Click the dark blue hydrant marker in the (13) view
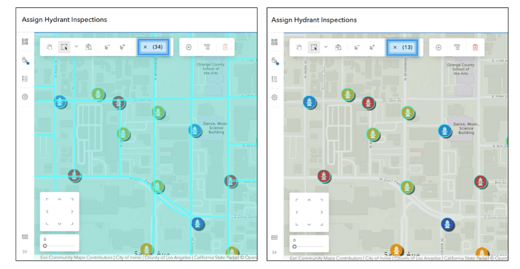 click(447, 224)
